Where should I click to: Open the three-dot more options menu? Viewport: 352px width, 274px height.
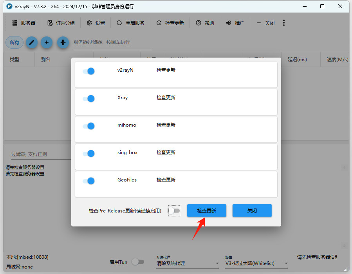point(284,23)
